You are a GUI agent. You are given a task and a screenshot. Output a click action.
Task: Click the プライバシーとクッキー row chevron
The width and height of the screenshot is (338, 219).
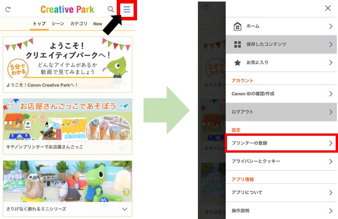coord(331,161)
